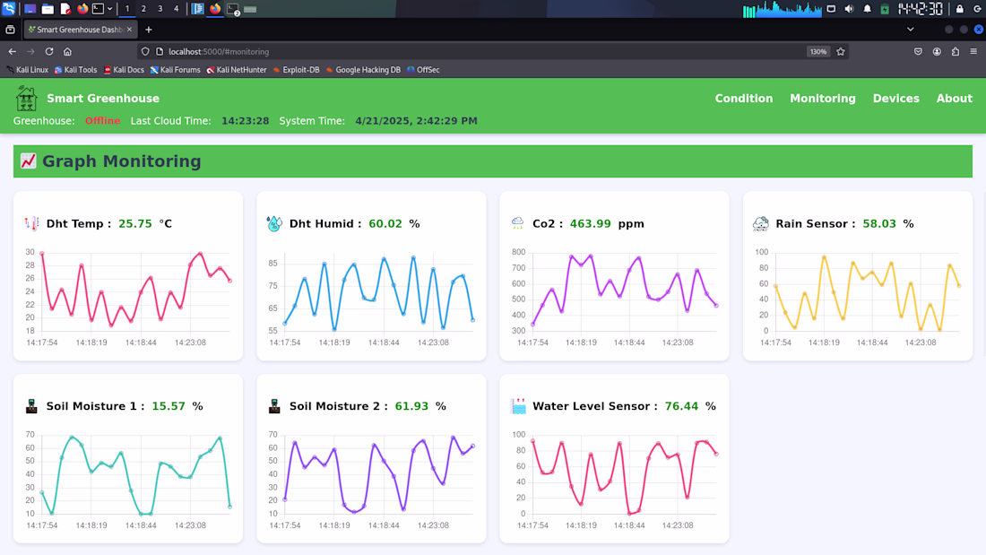Click the Smart Greenhouse logo icon
The height and width of the screenshot is (555, 986).
26,99
